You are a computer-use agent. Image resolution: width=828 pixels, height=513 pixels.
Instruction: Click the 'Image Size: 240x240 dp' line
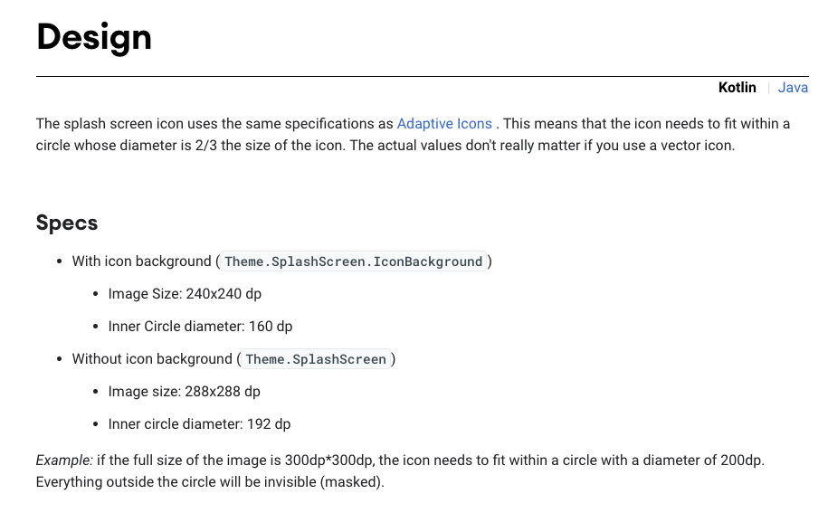185,294
